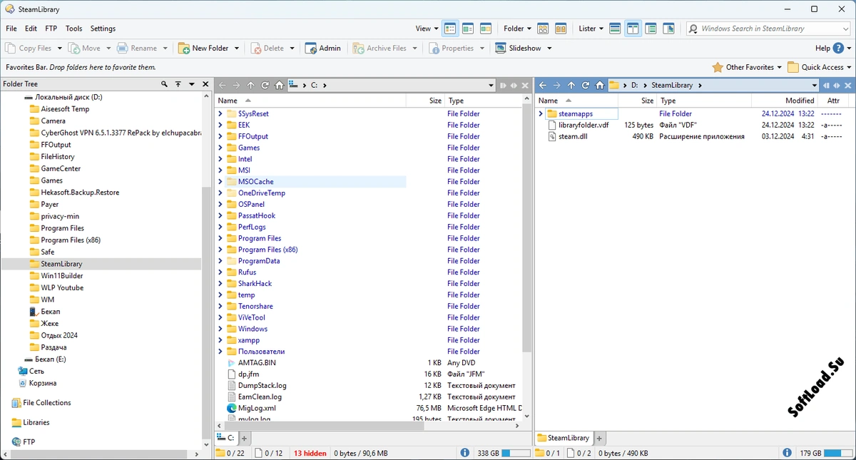Click 13 hidden status bar text
The width and height of the screenshot is (856, 460).
click(x=310, y=453)
